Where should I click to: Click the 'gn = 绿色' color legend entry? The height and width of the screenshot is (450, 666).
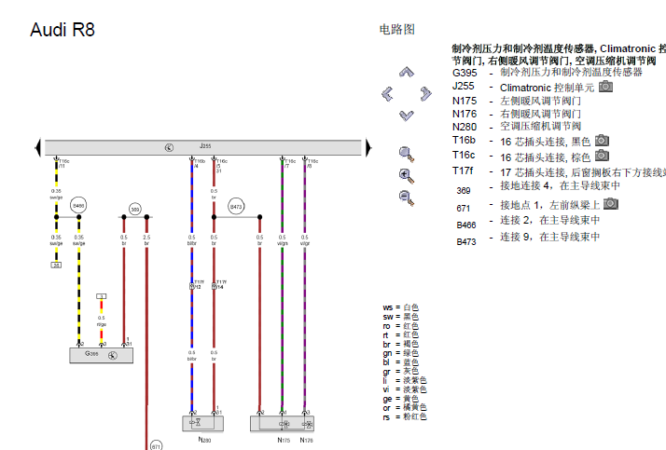click(x=400, y=353)
